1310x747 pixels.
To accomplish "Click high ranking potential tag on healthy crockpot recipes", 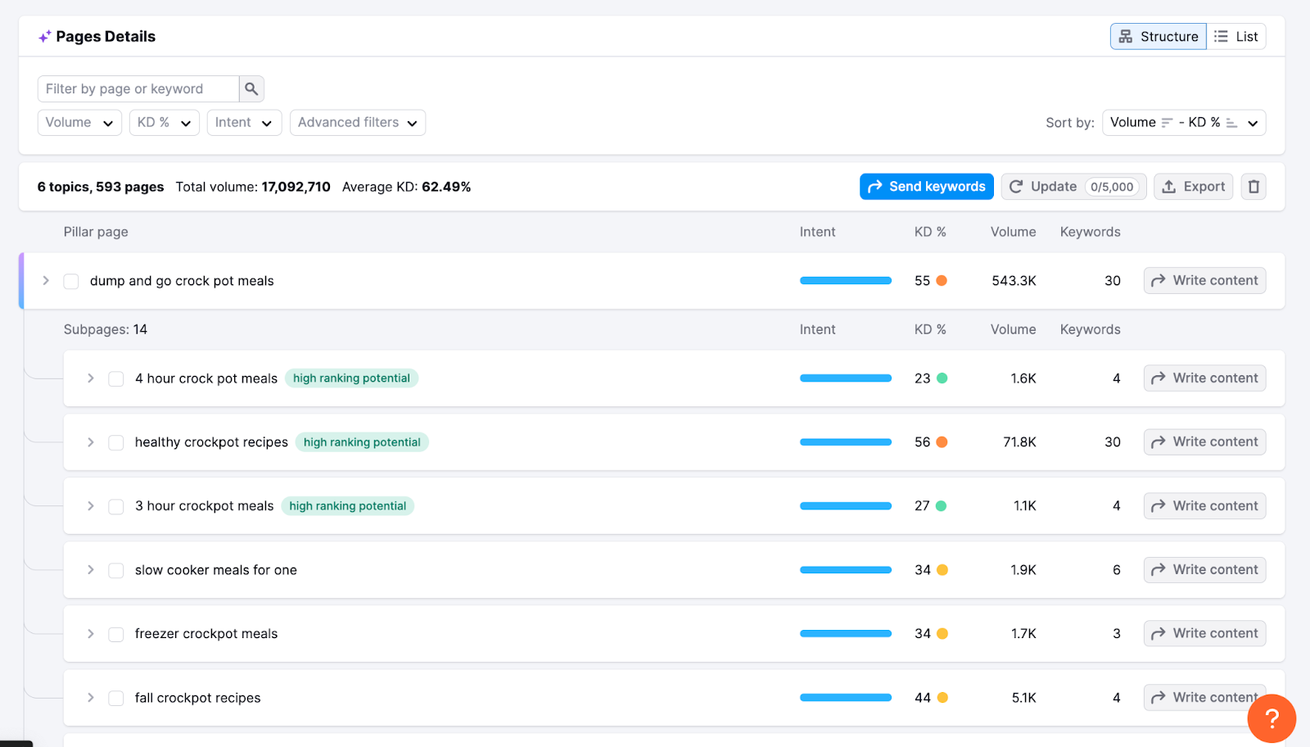I will coord(362,442).
